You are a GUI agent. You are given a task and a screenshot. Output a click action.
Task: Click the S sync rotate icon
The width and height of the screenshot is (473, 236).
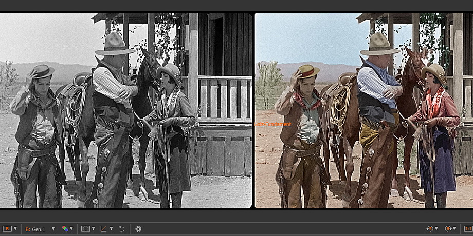tap(430, 229)
